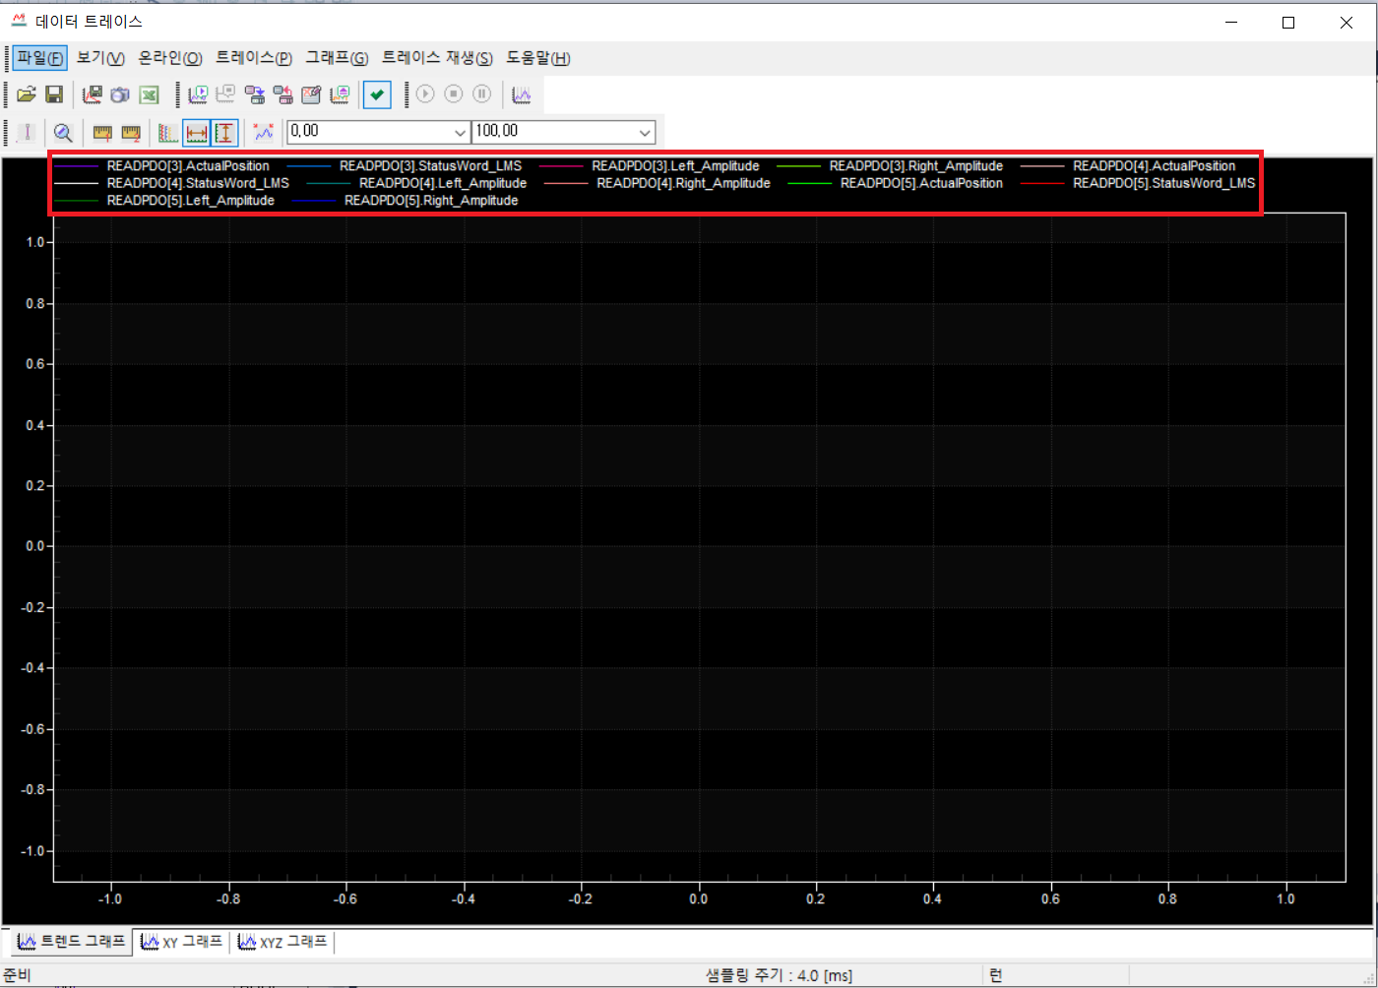Toggle the green checkmark toolbar button
1378x988 pixels.
[377, 94]
